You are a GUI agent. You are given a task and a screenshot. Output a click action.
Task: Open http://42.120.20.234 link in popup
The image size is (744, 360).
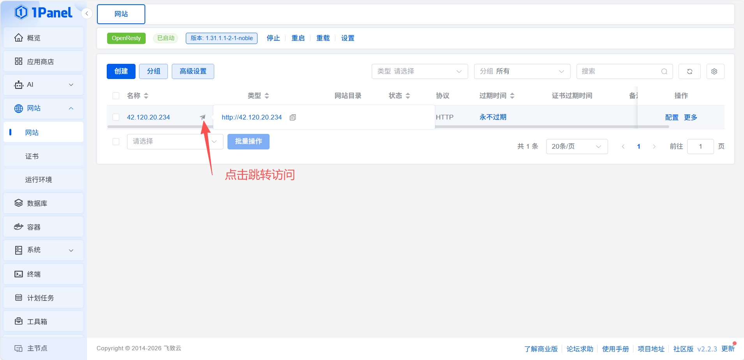(x=252, y=117)
